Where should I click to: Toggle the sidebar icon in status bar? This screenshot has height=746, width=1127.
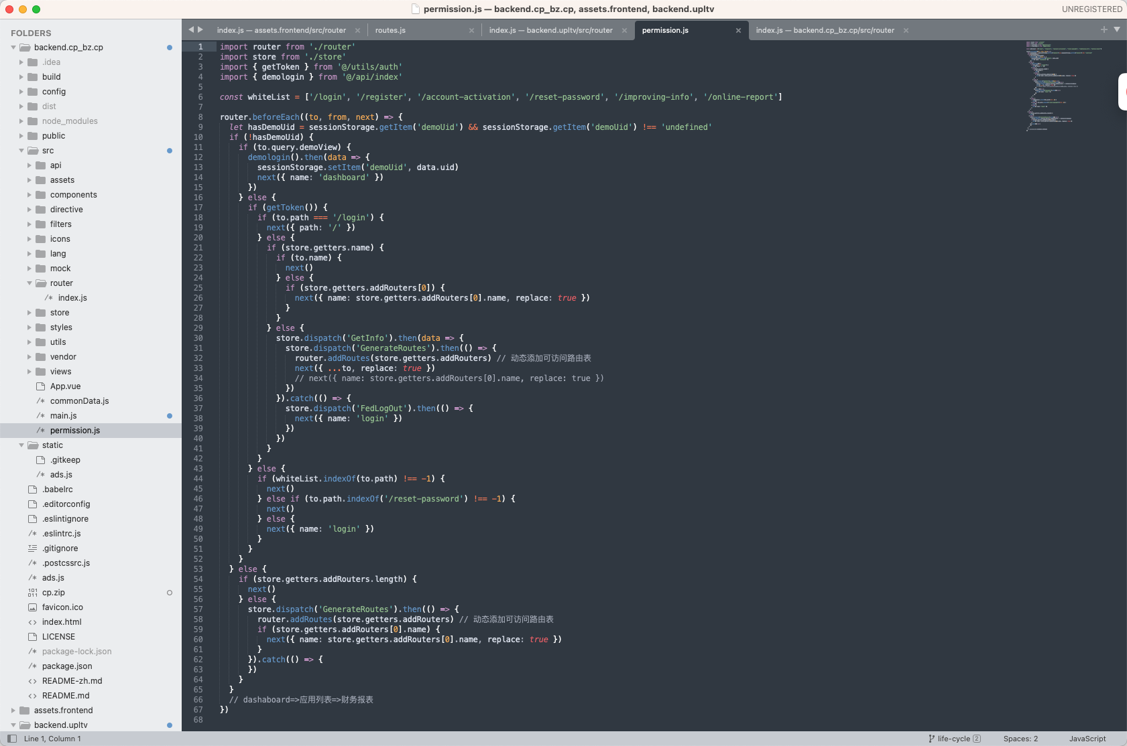pyautogui.click(x=12, y=739)
